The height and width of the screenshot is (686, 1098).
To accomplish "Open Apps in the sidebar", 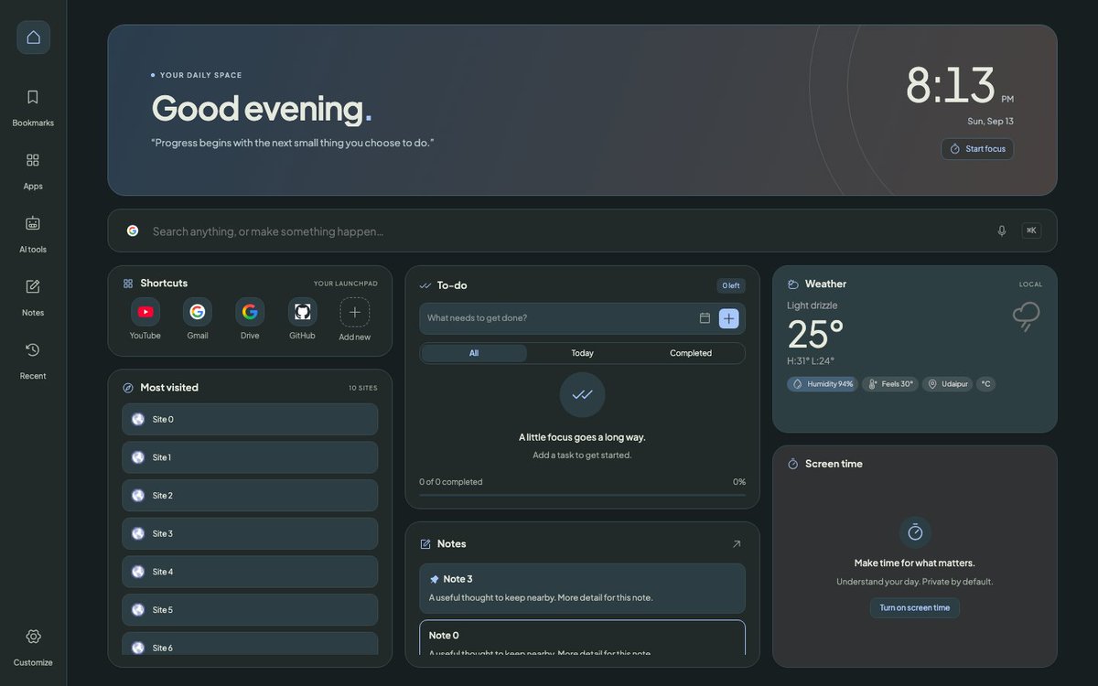I will tap(33, 170).
